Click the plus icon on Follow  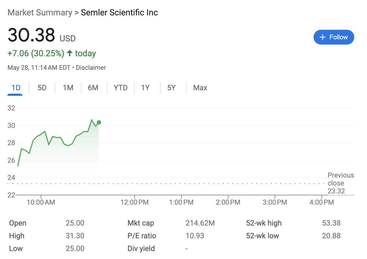[x=322, y=37]
